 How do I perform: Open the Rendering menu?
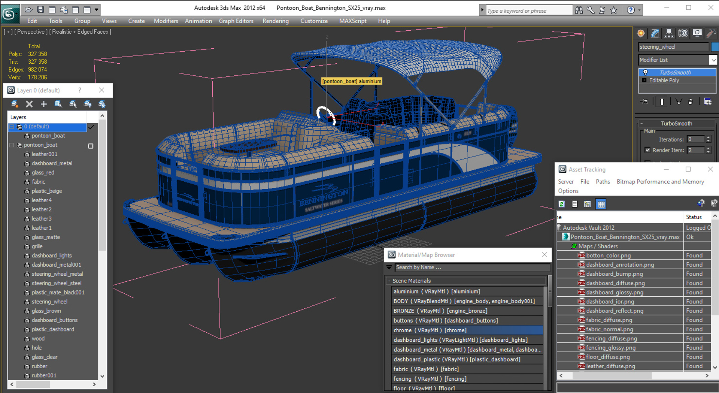click(276, 21)
